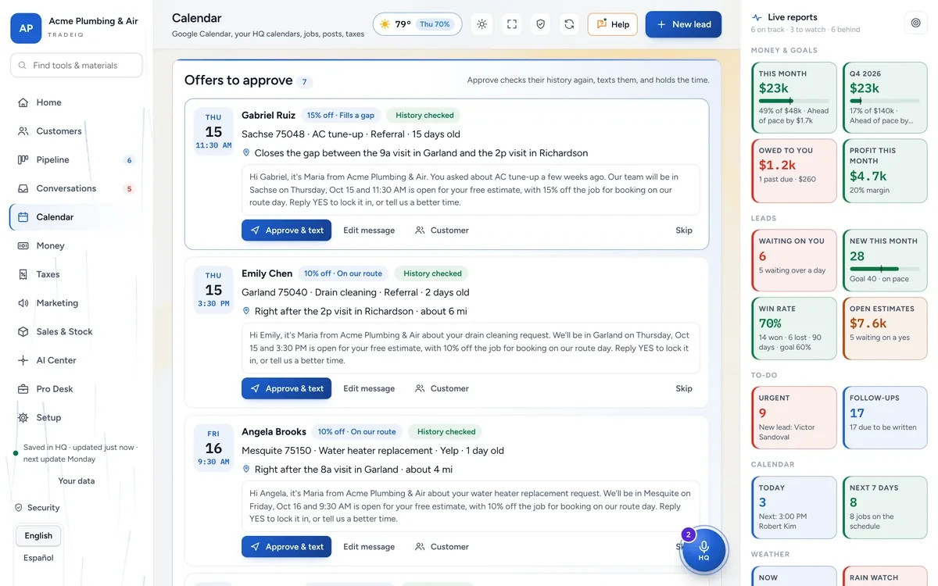Open New this month 28 card
Viewport: 938px width, 586px height.
coord(885,260)
